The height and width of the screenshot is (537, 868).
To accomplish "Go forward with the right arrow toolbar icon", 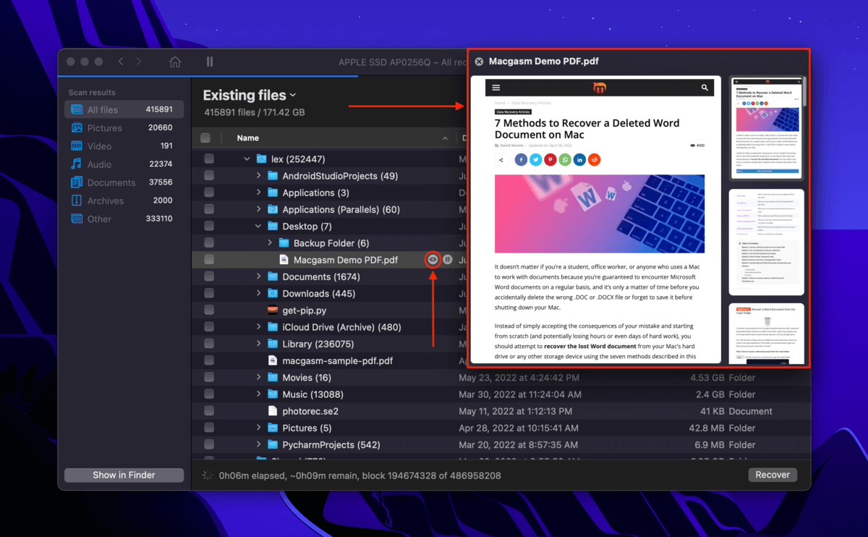I will coord(139,62).
